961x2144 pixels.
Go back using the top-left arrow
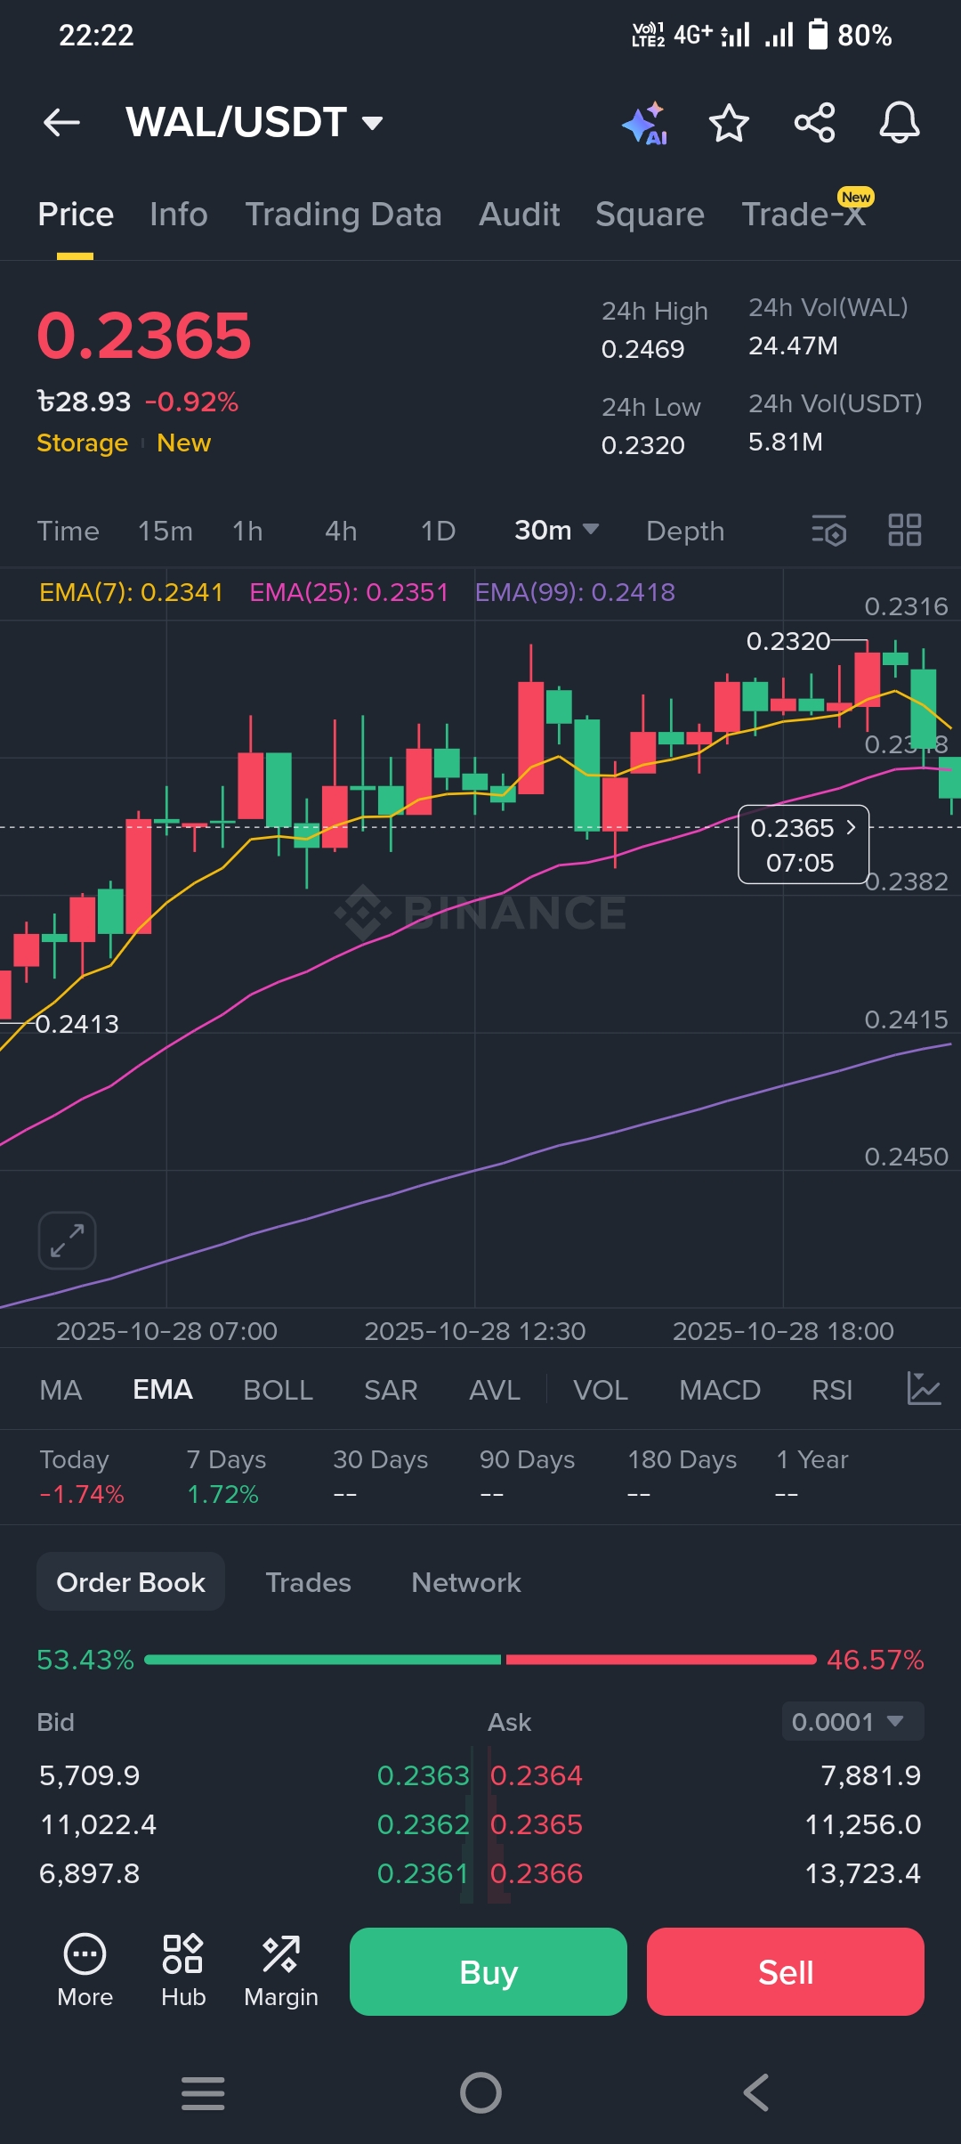61,123
